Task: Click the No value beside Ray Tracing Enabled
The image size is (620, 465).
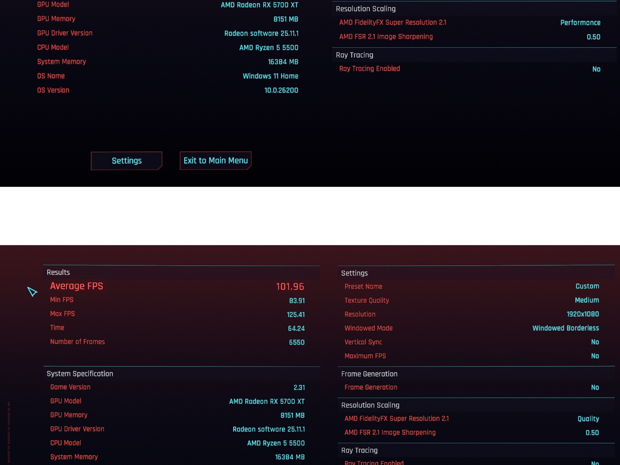Action: click(596, 69)
